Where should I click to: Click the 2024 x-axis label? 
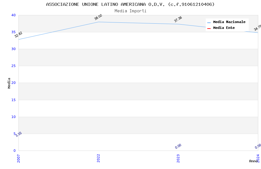pos(258,158)
